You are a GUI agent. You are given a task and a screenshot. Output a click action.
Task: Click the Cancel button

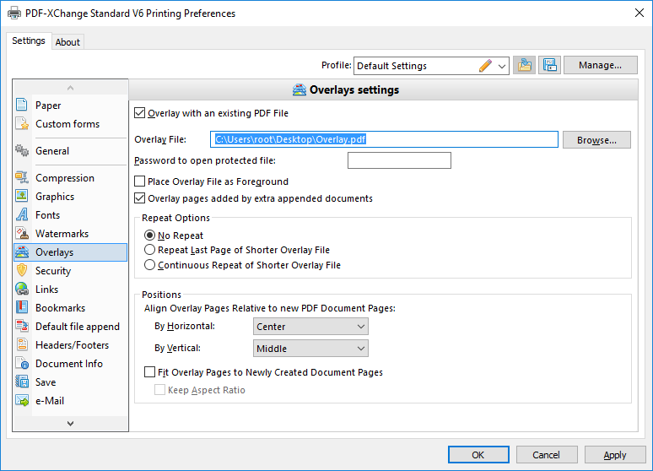pos(547,455)
